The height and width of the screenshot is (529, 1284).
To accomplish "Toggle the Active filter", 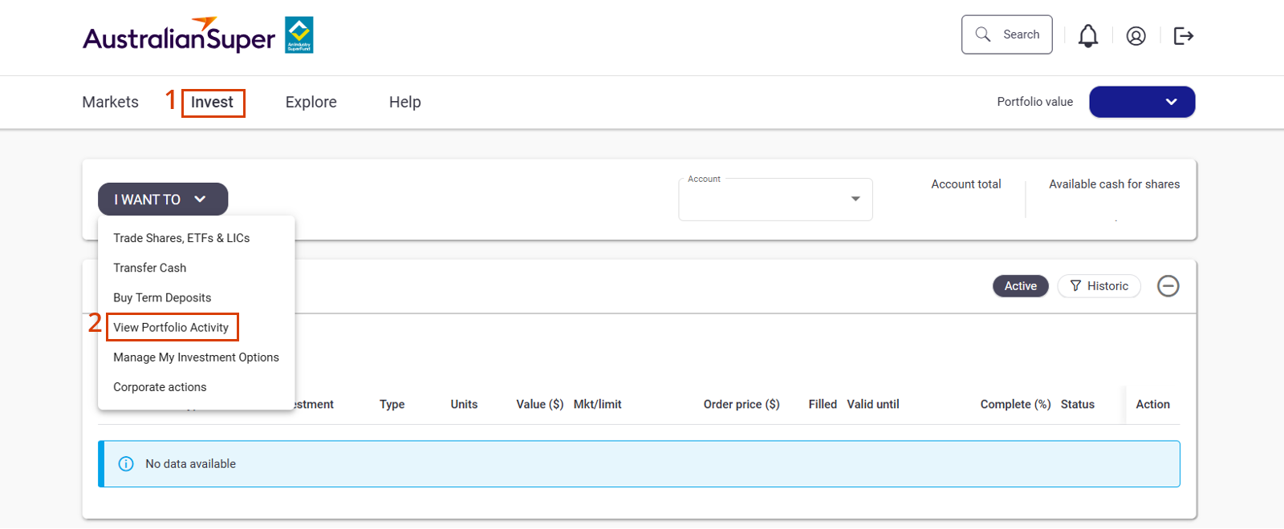I will [x=1020, y=286].
